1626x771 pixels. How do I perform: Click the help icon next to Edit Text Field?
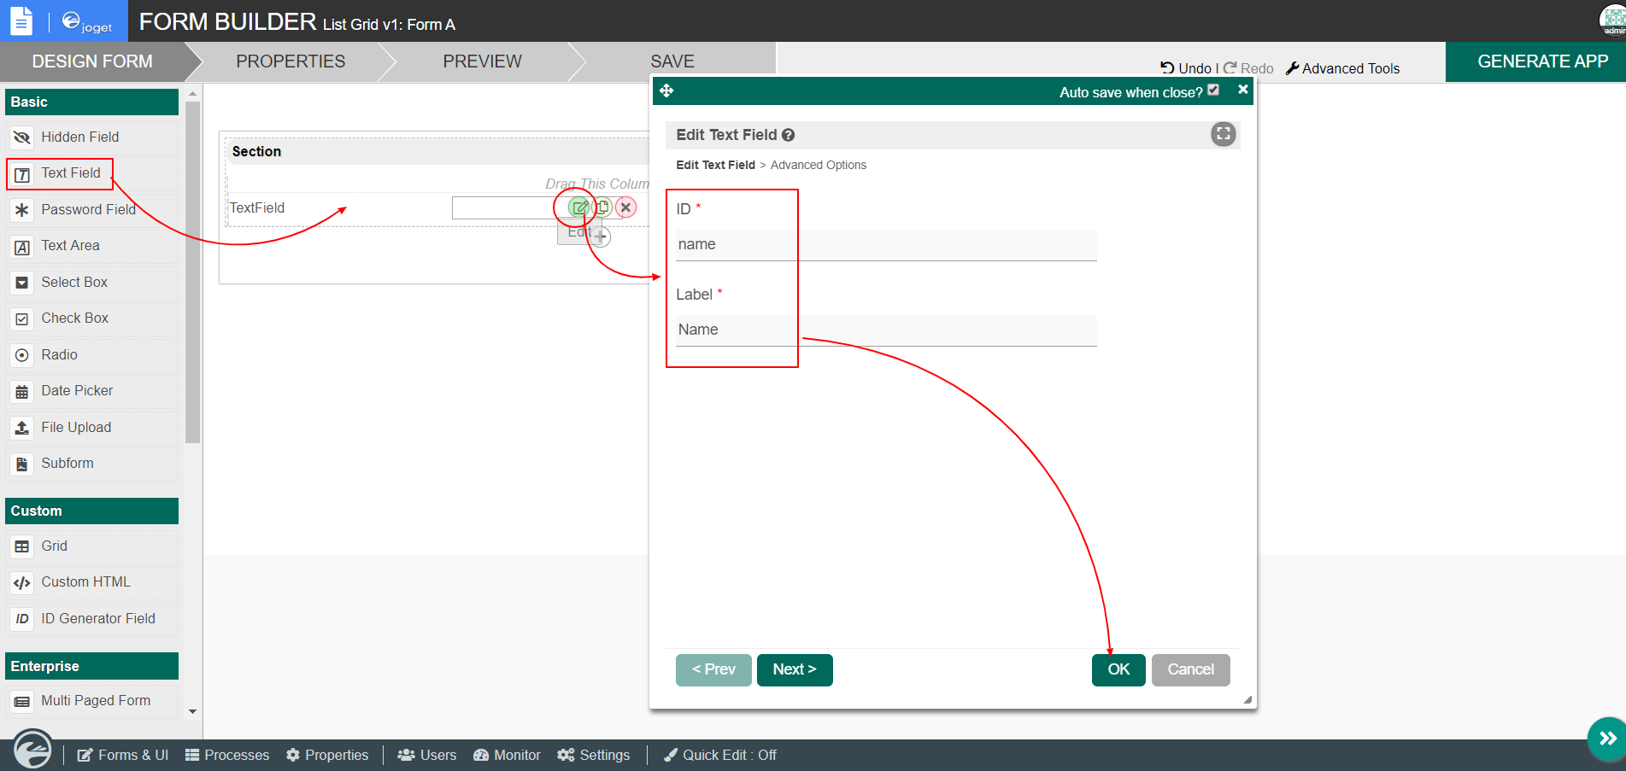tap(789, 135)
